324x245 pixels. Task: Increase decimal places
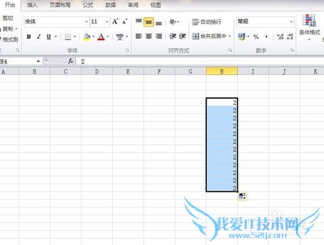coord(280,37)
